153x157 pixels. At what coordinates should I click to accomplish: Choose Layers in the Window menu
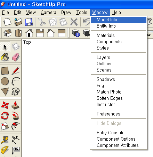click(x=119, y=58)
